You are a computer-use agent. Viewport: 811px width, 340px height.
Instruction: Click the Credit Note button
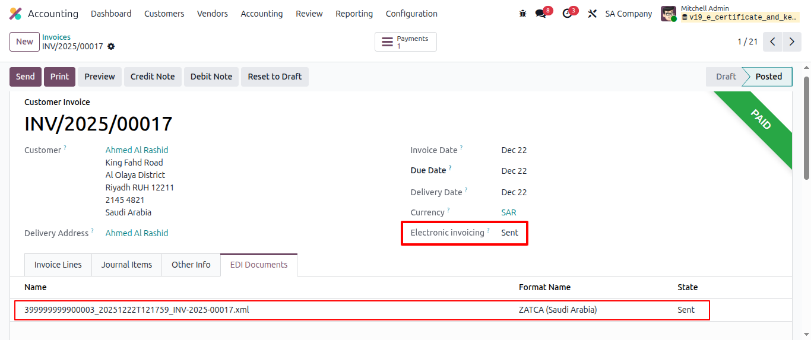tap(153, 77)
